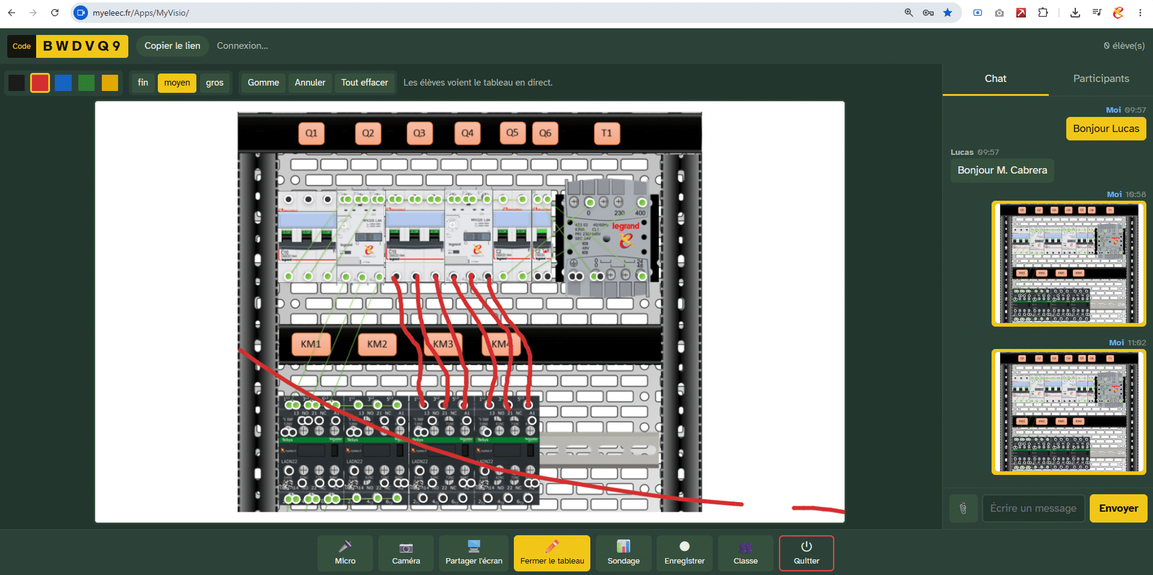Set pen thickness to fin
The image size is (1153, 575).
(x=143, y=83)
